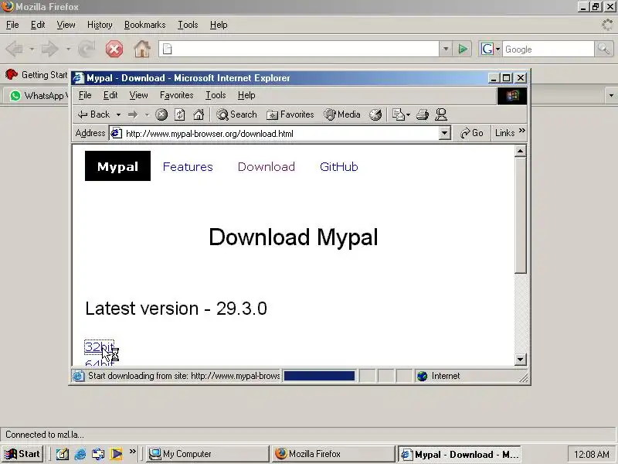Open the Firefox search engine dropdown
618x464 pixels.
point(497,49)
